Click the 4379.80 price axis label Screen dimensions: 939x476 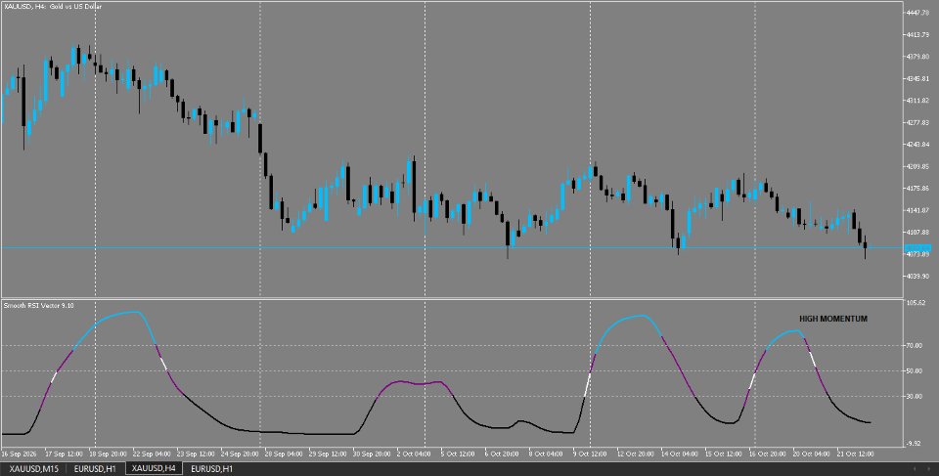918,57
